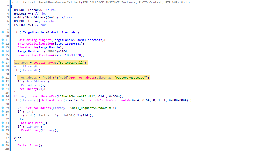Toggle breakpoint dot on line 9
253x151 pixels.
coord(3,32)
